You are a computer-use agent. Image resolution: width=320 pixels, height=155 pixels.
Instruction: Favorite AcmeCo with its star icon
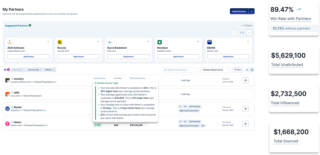tap(12, 79)
